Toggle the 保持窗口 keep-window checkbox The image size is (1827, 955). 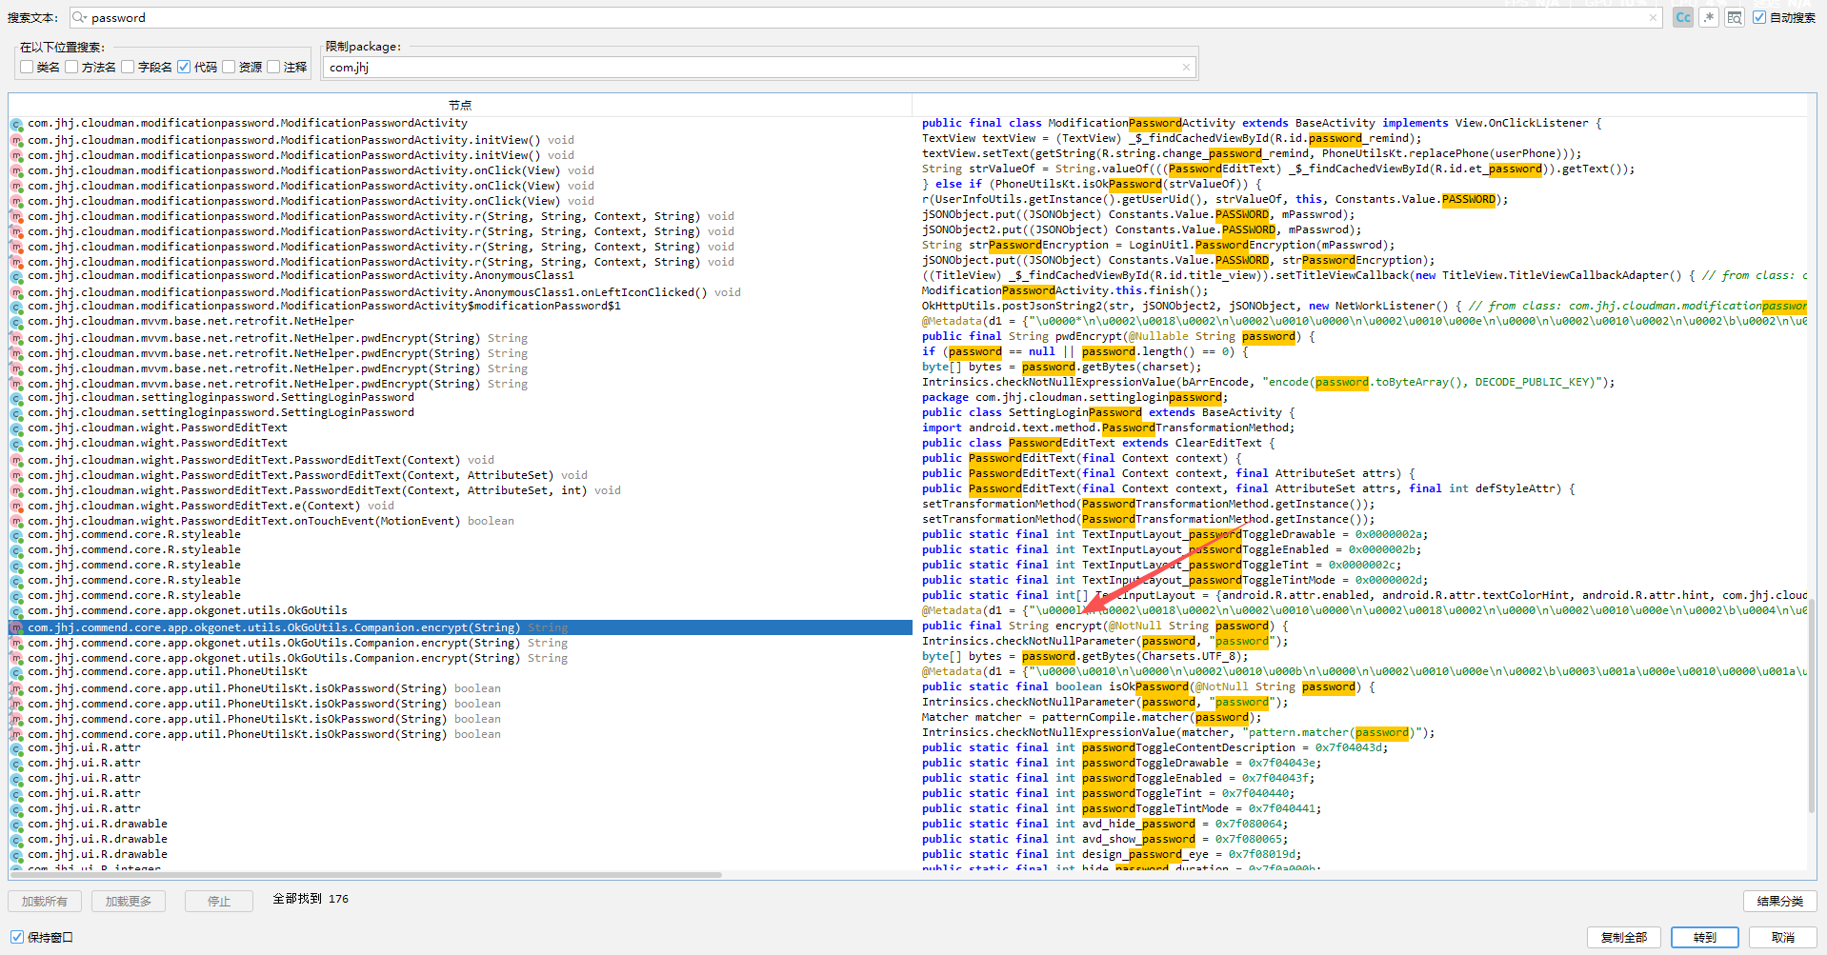point(17,938)
